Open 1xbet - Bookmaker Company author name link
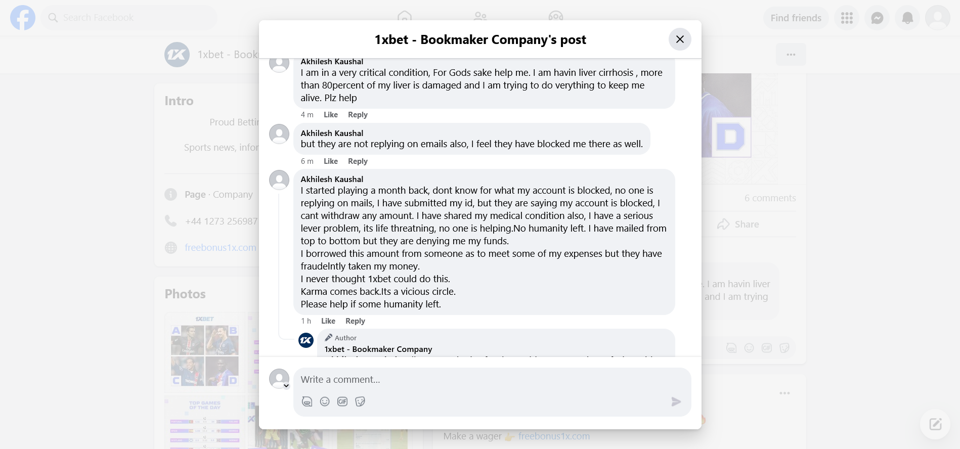The height and width of the screenshot is (449, 960). click(x=378, y=349)
